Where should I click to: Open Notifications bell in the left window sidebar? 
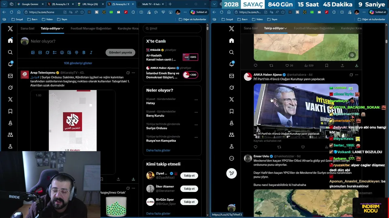pyautogui.click(x=10, y=64)
